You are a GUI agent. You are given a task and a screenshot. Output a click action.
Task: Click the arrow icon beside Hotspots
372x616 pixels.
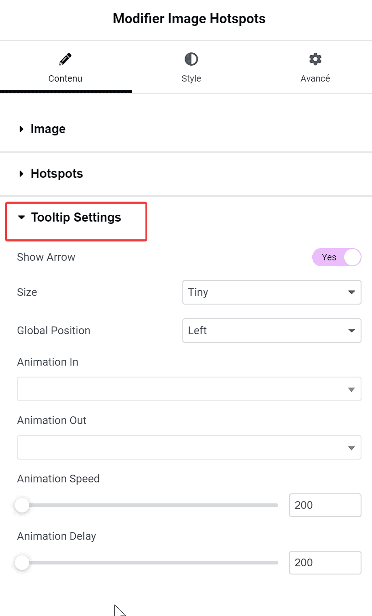21,174
